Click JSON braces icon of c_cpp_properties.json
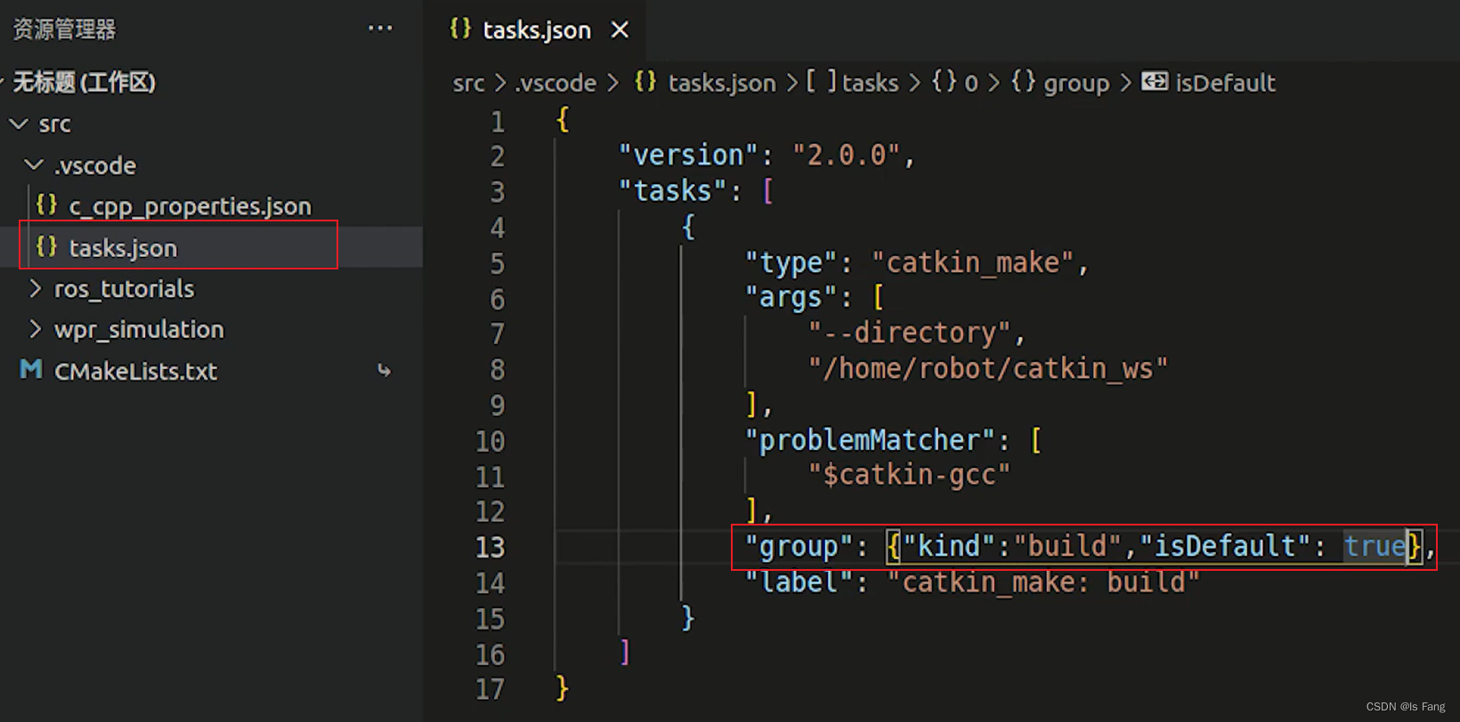The image size is (1460, 722). pos(47,205)
